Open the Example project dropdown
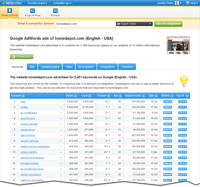200x187 pixels. coord(37,3)
